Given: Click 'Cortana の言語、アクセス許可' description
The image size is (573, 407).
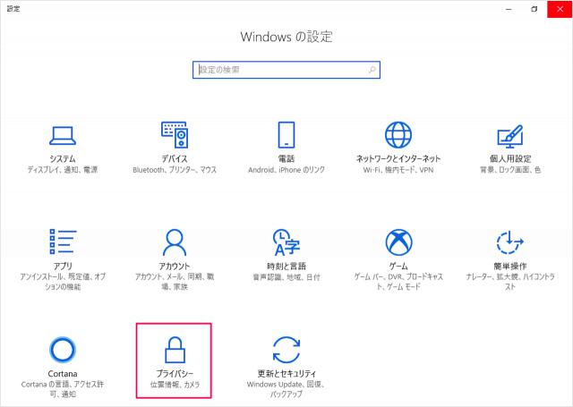Looking at the screenshot, I should [x=63, y=389].
